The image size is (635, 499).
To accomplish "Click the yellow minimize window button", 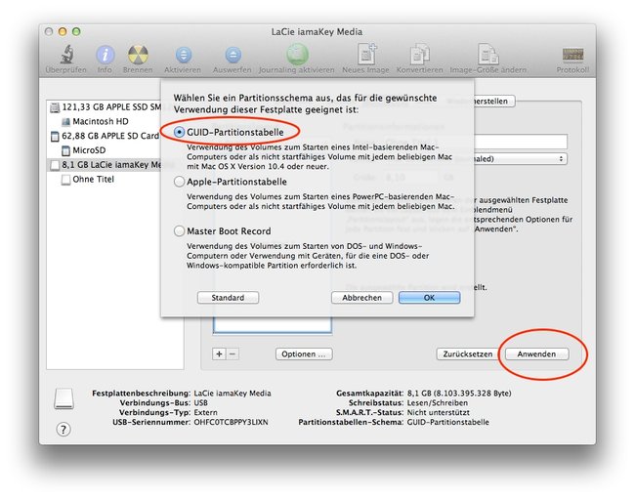I will click(x=63, y=31).
